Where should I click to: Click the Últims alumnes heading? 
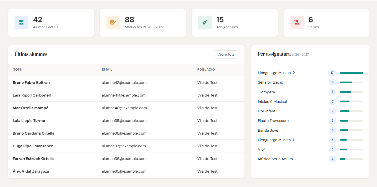point(31,54)
